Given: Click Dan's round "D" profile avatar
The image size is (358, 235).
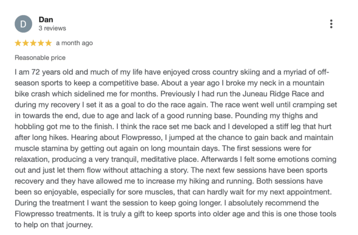Looking at the screenshot, I should tap(23, 24).
